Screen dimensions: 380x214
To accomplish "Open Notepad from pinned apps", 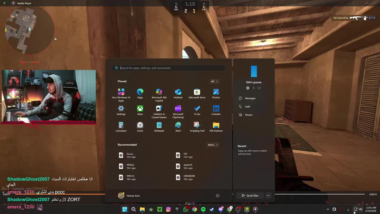I will [159, 127].
